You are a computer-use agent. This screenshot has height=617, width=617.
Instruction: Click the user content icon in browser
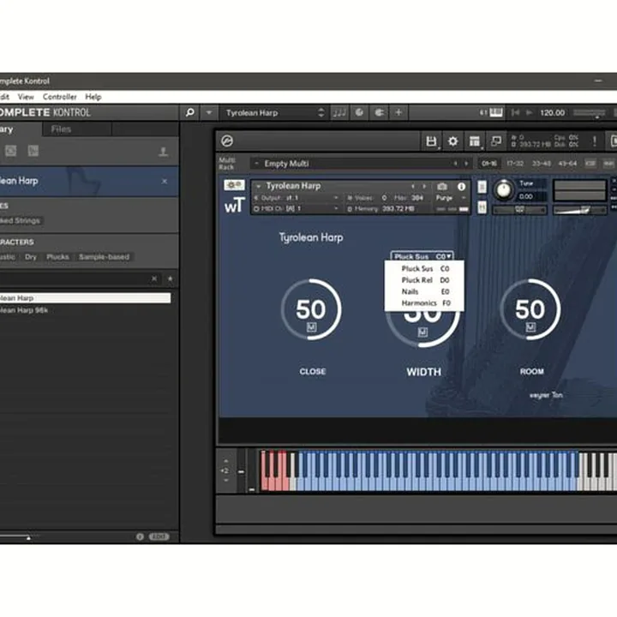pos(163,152)
